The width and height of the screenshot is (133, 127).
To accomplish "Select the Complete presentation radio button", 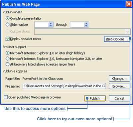I will tap(7, 18).
